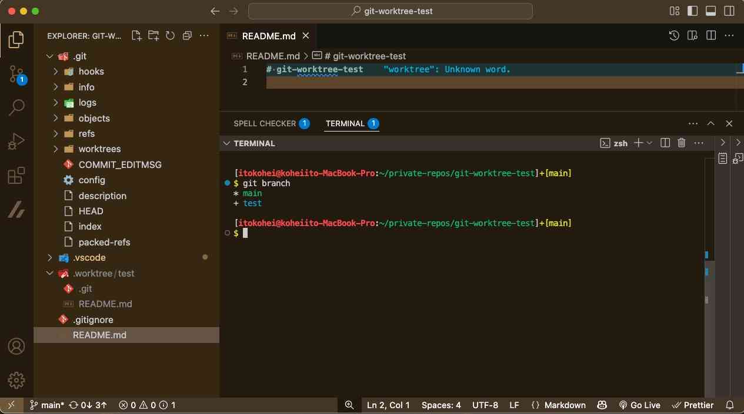The height and width of the screenshot is (414, 744).
Task: Toggle primary sidebar layout button
Action: point(692,11)
